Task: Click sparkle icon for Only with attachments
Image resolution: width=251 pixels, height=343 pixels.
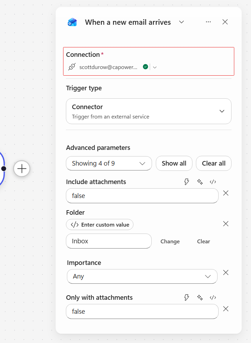Action: pos(200,297)
